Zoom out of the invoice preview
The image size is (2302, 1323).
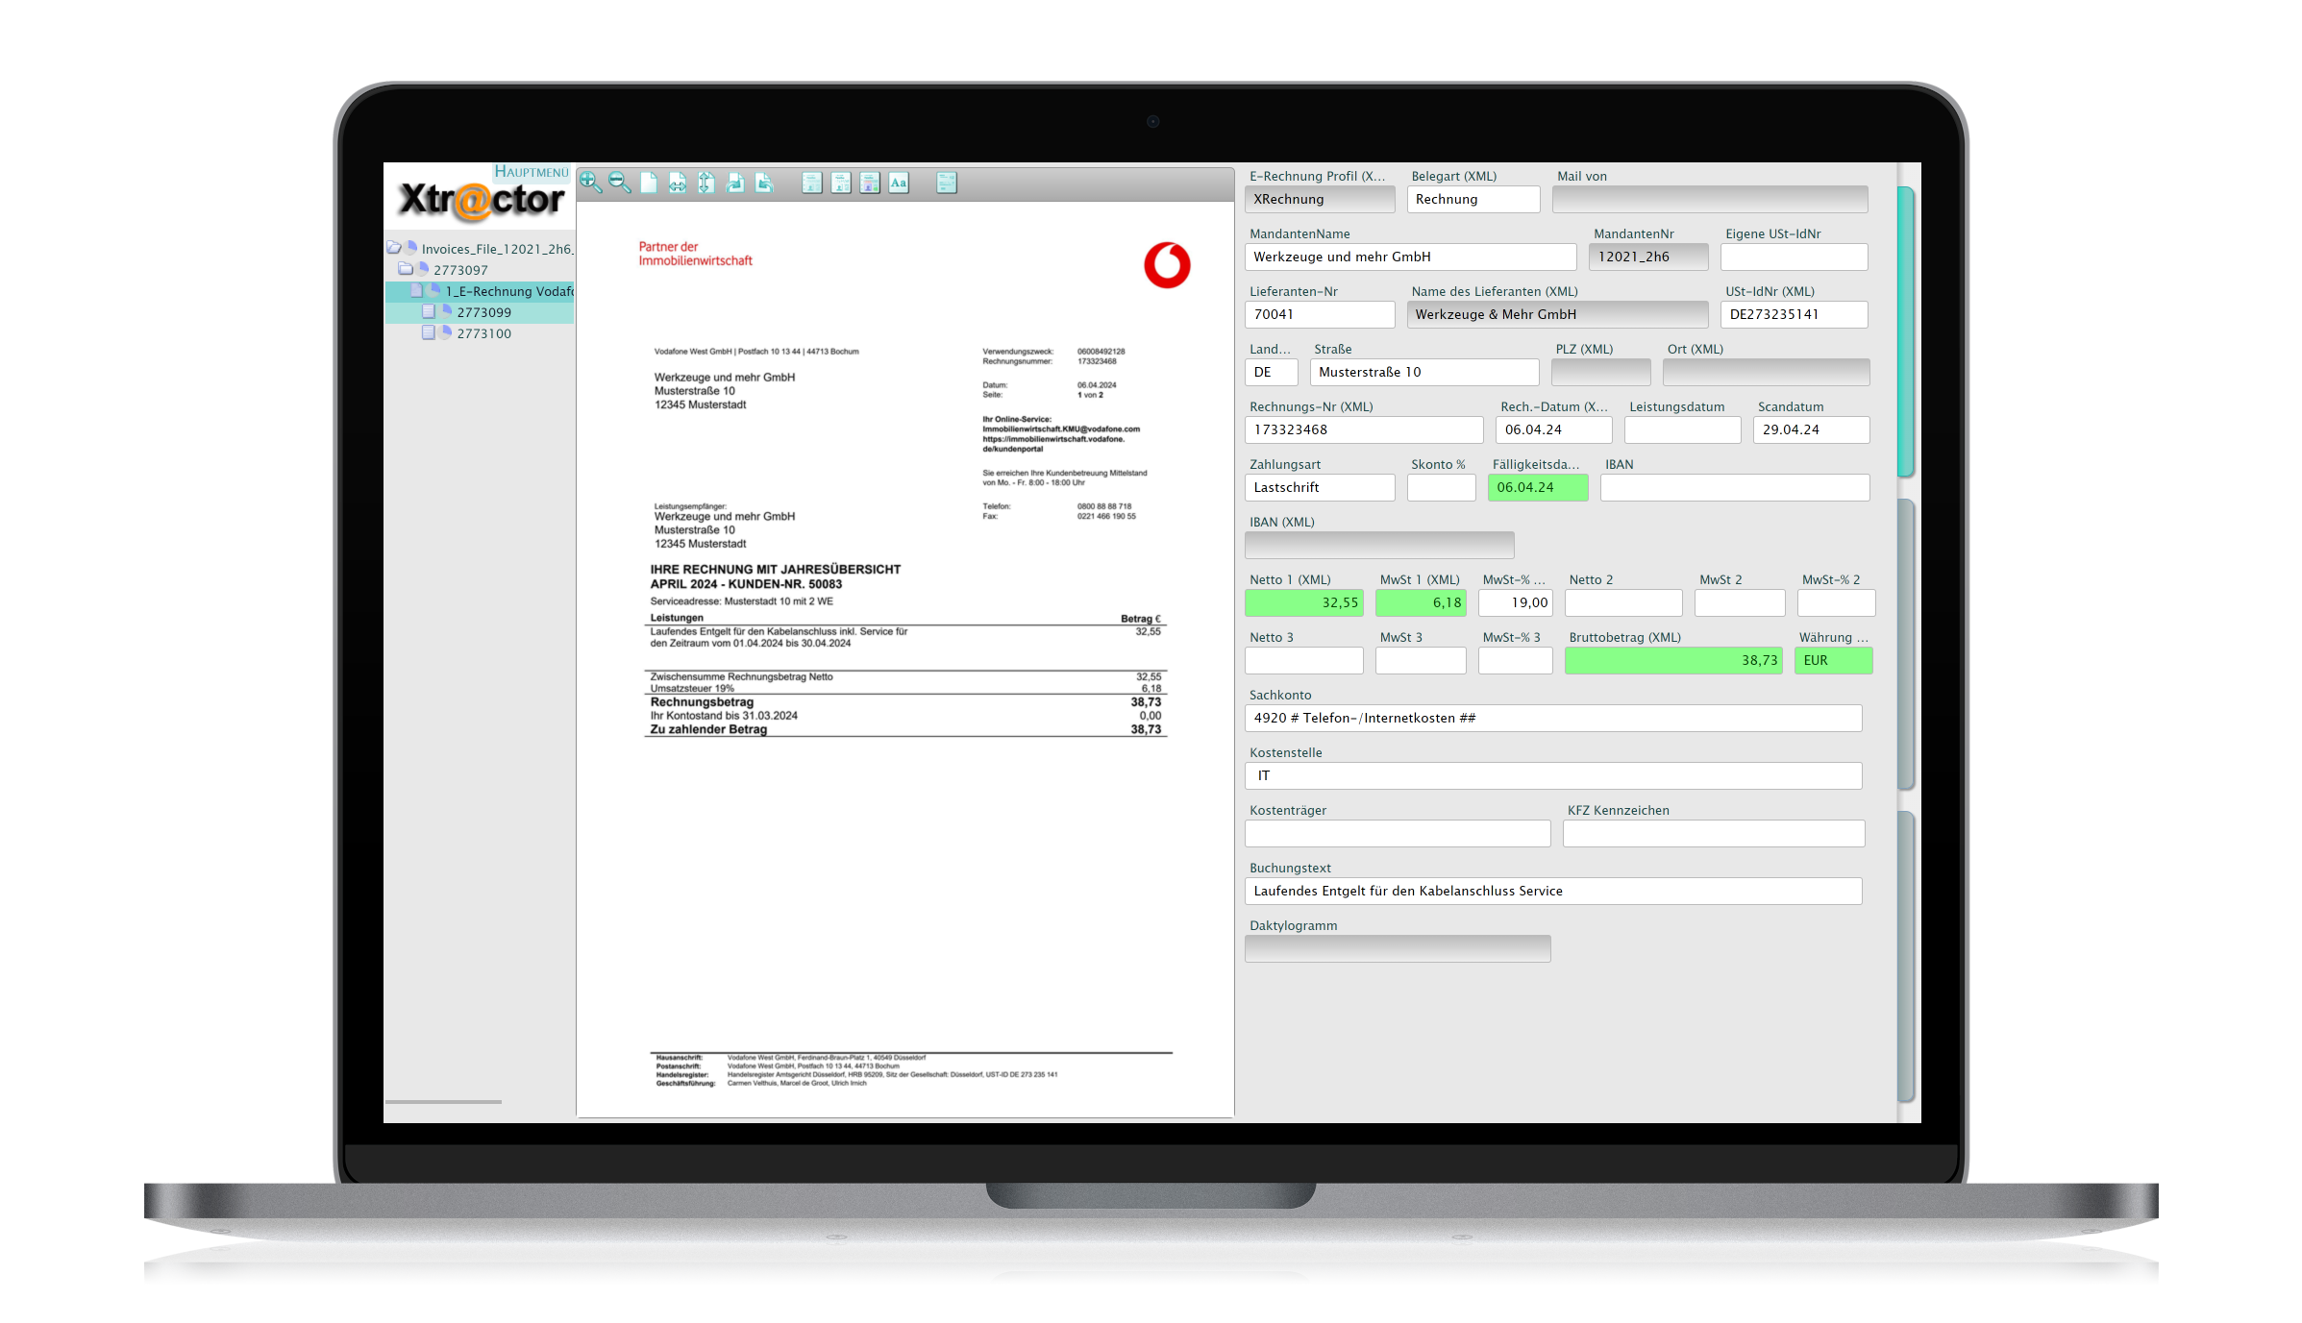(619, 183)
